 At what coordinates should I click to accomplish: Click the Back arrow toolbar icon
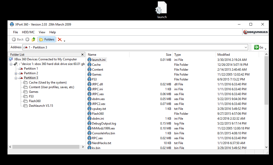pos(14,39)
